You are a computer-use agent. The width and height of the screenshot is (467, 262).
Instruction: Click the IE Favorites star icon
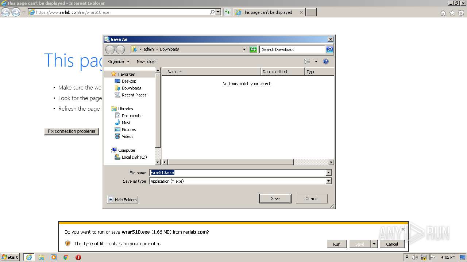452,13
